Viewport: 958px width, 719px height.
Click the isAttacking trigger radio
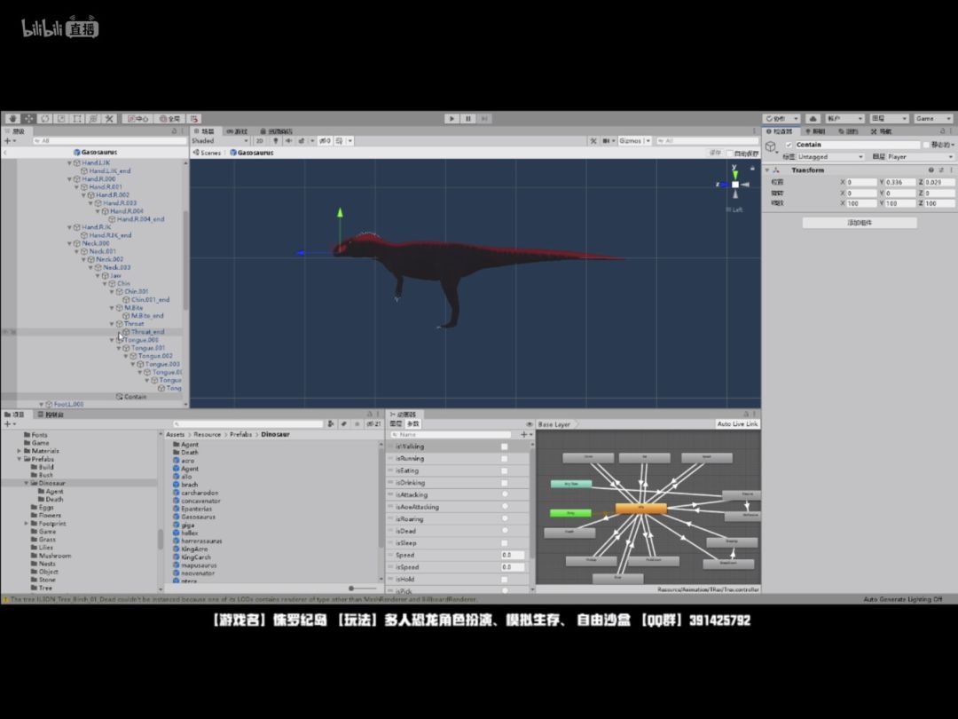click(505, 494)
